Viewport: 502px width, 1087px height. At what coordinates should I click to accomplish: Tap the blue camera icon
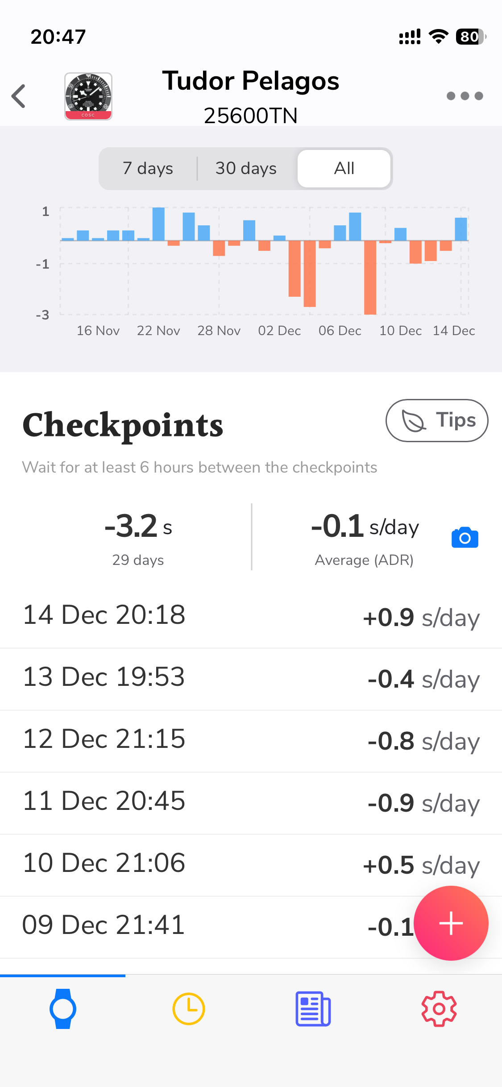[x=465, y=537]
